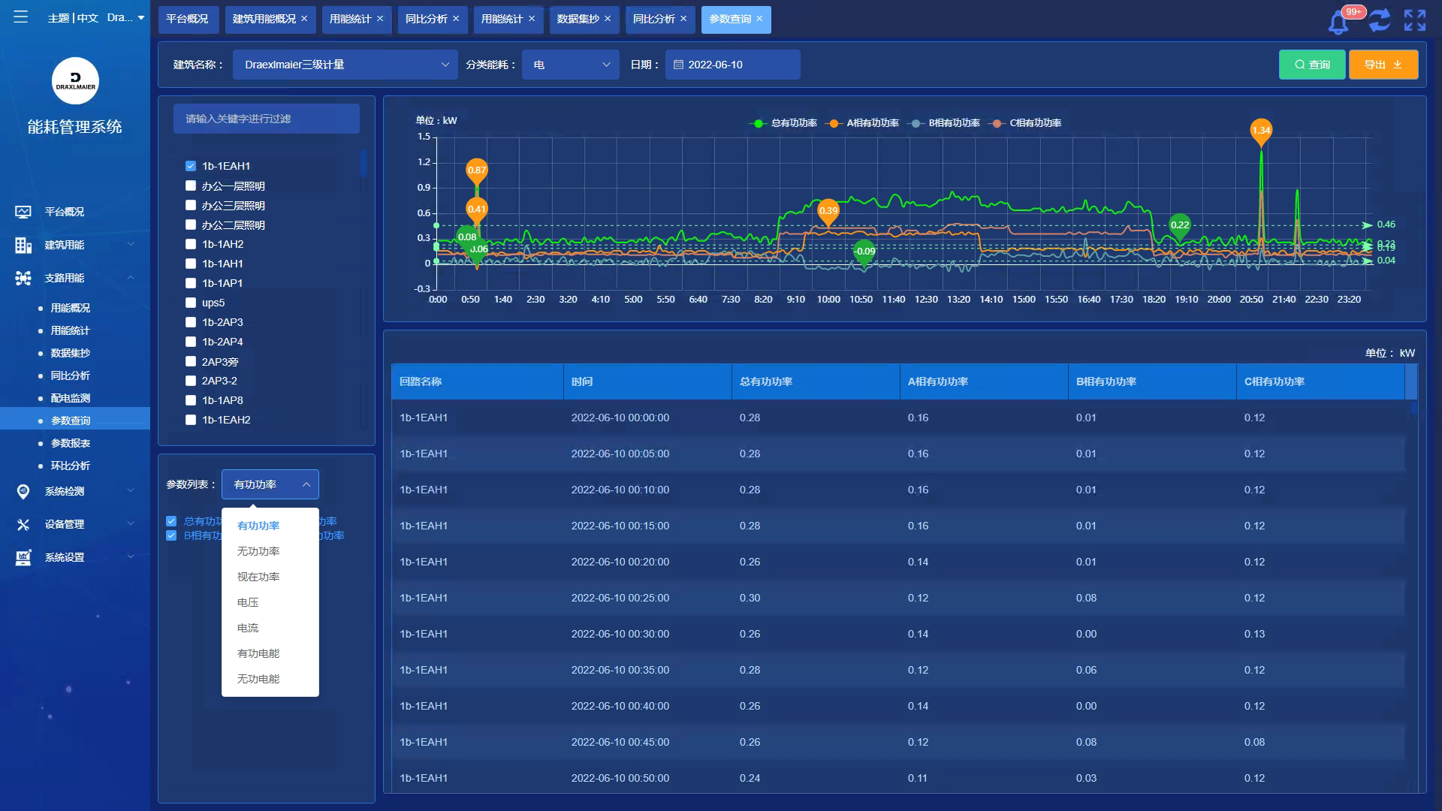This screenshot has height=811, width=1442.
Task: Click the keyword filter input field
Action: coord(266,119)
